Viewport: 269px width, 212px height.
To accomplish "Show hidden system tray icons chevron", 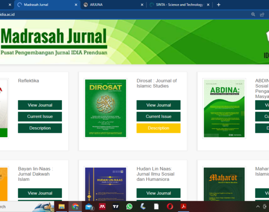I will tap(258, 206).
